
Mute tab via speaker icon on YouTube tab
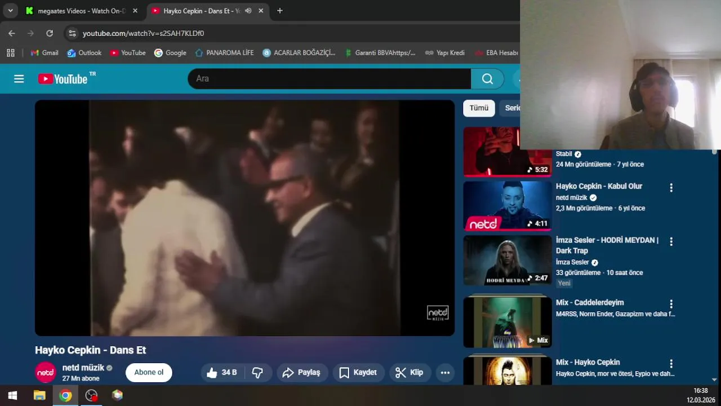[x=248, y=11]
